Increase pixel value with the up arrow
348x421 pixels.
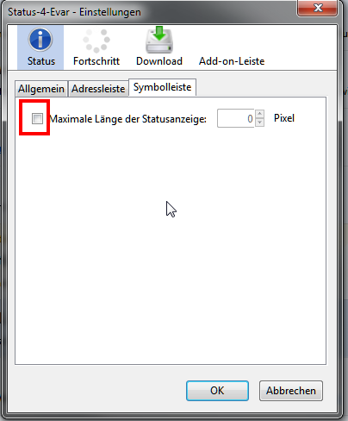click(259, 114)
